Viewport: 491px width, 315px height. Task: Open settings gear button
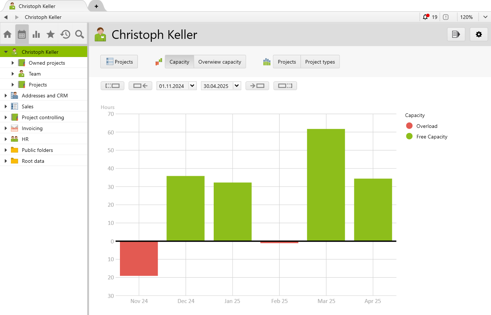coord(479,35)
